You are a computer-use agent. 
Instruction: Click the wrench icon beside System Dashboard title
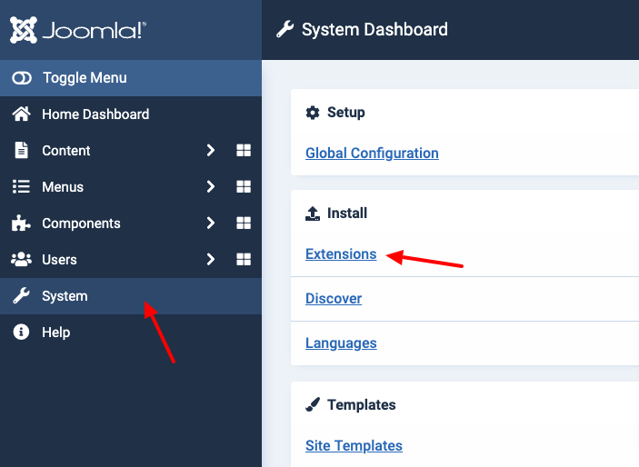285,29
